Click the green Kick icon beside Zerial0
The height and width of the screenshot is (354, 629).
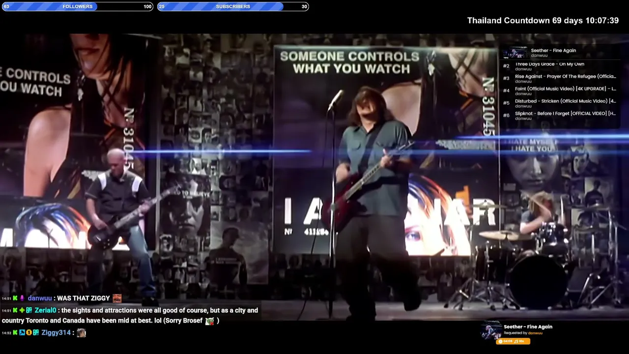pyautogui.click(x=15, y=310)
